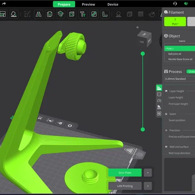Open the 0.20mm Standard preset dropdown
195x195 pixels.
click(179, 79)
